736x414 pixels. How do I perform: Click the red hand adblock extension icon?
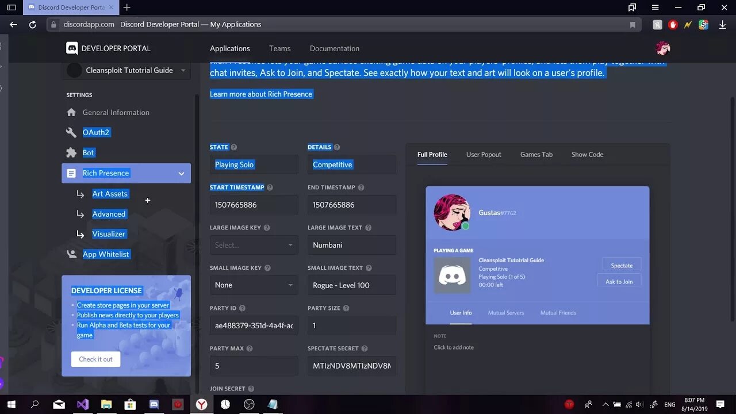tap(673, 25)
